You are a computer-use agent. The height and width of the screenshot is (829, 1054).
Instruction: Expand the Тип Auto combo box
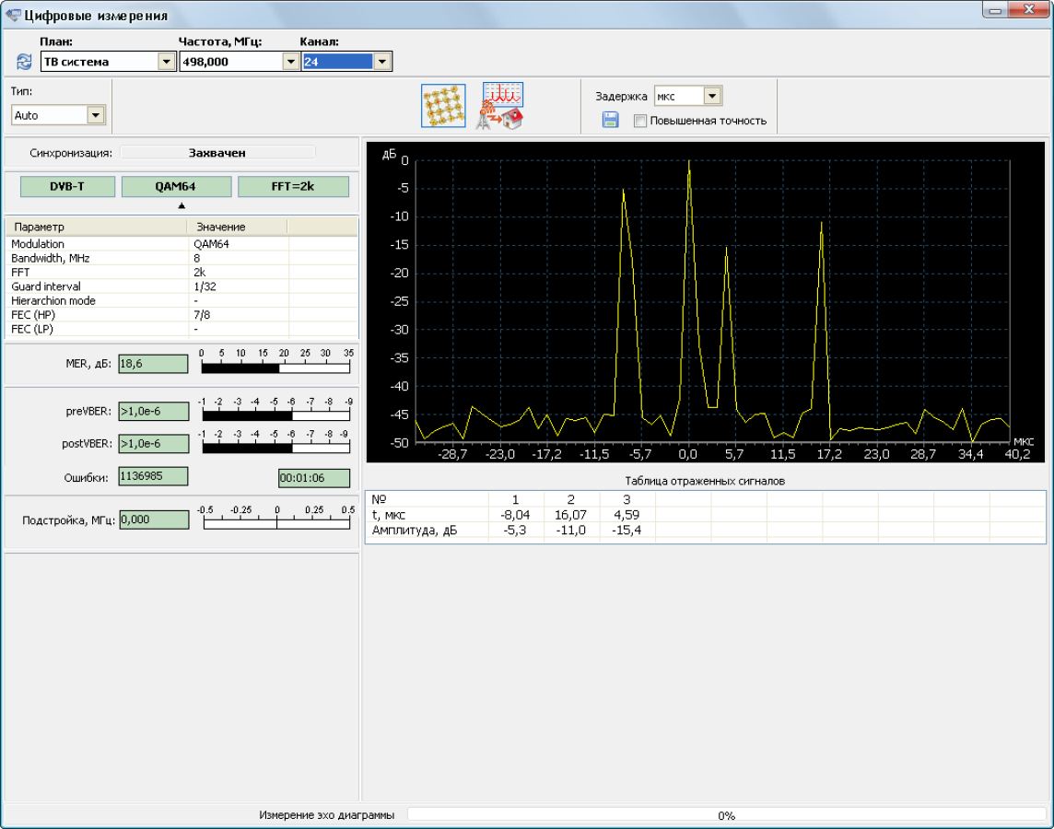tap(96, 115)
